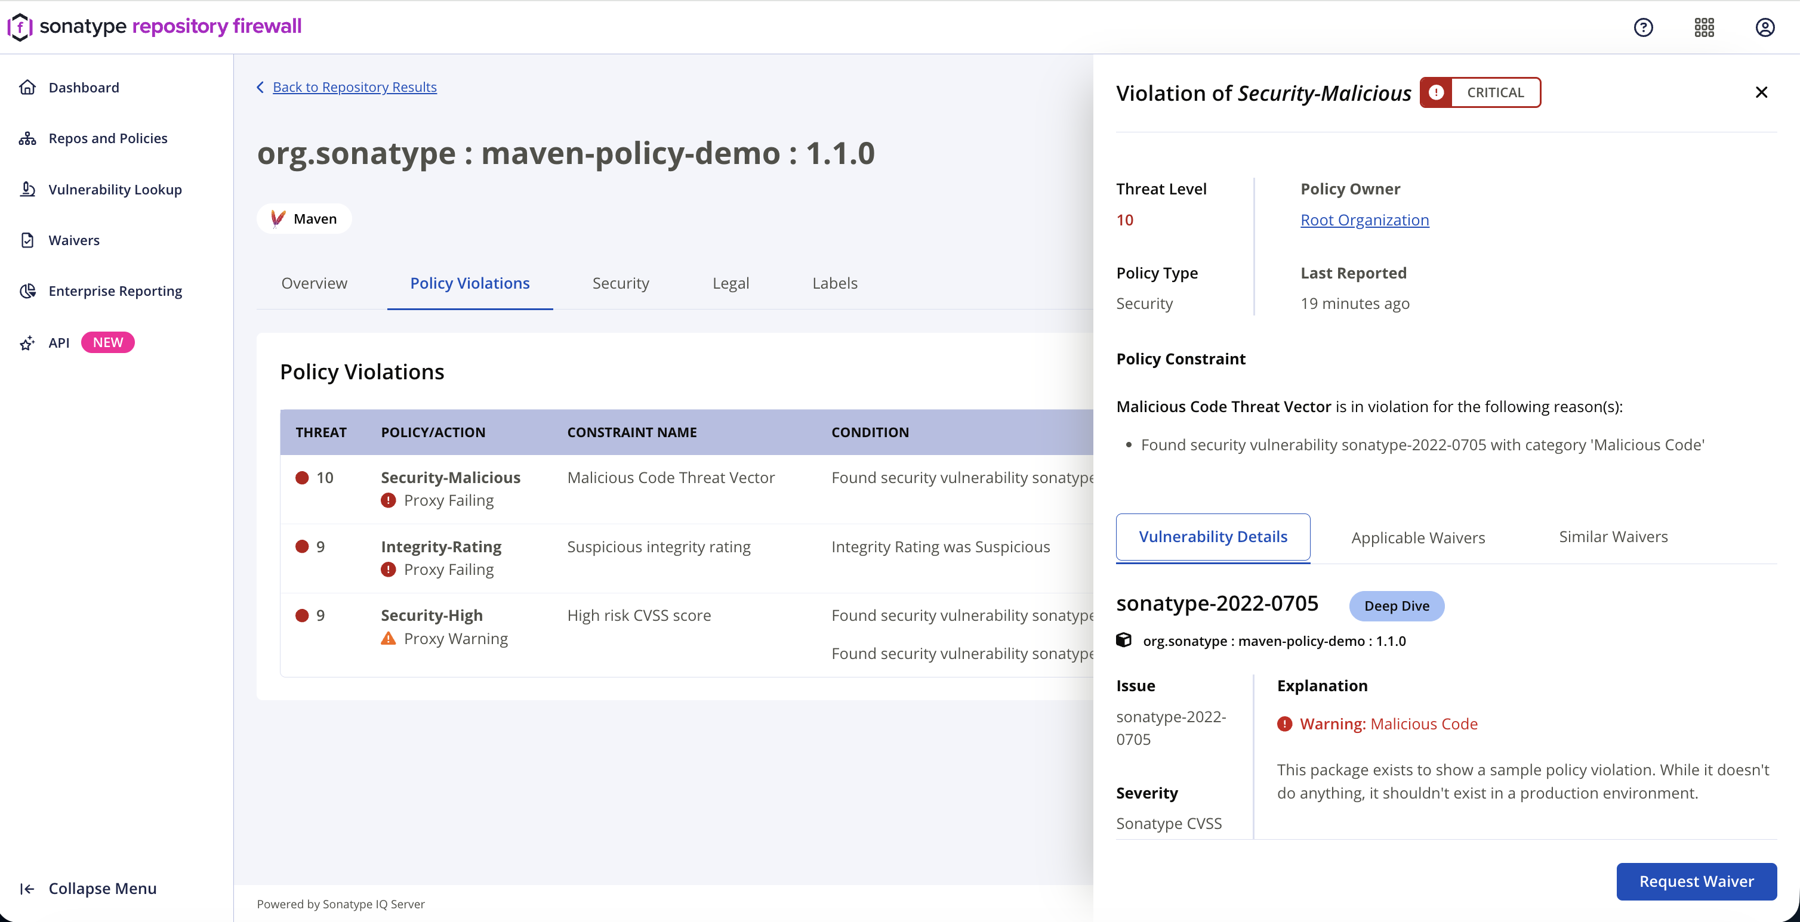
Task: Select the Integrity-Rating policy row
Action: [x=687, y=558]
